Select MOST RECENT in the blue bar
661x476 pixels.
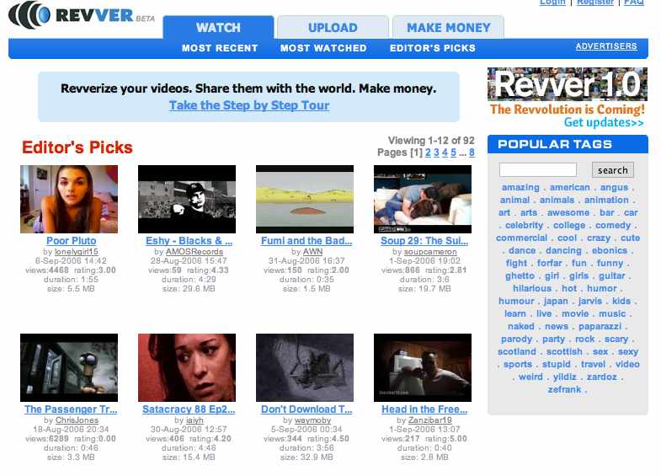[x=220, y=48]
